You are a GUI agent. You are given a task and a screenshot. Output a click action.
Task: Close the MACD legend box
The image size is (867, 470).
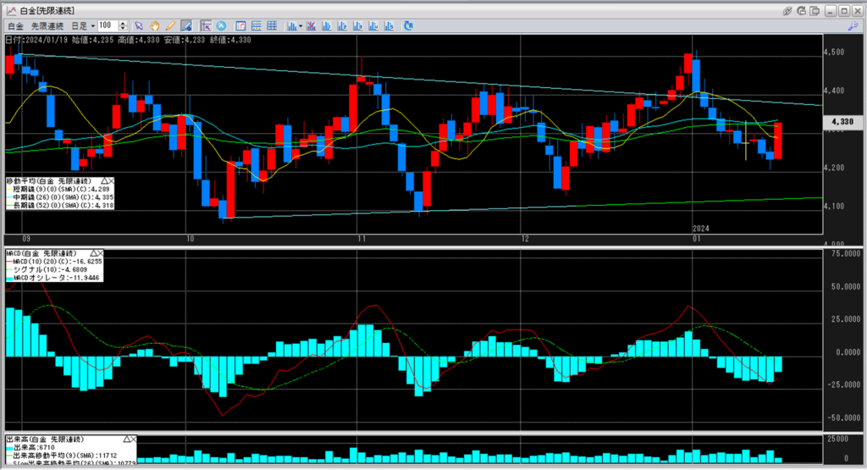[100, 253]
